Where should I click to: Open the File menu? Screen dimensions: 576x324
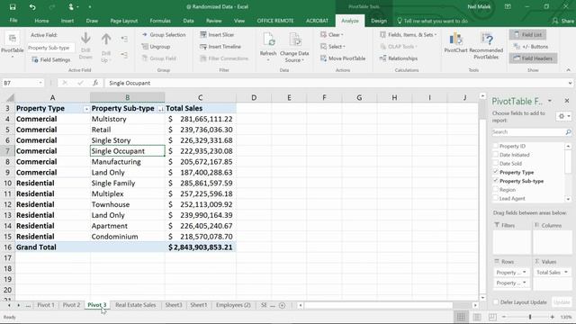(13, 21)
